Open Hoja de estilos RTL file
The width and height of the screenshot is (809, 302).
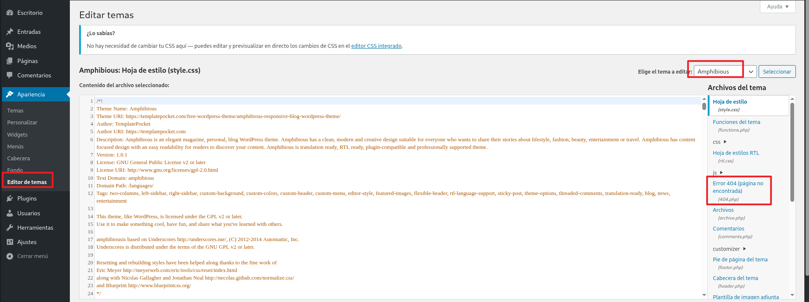click(736, 156)
